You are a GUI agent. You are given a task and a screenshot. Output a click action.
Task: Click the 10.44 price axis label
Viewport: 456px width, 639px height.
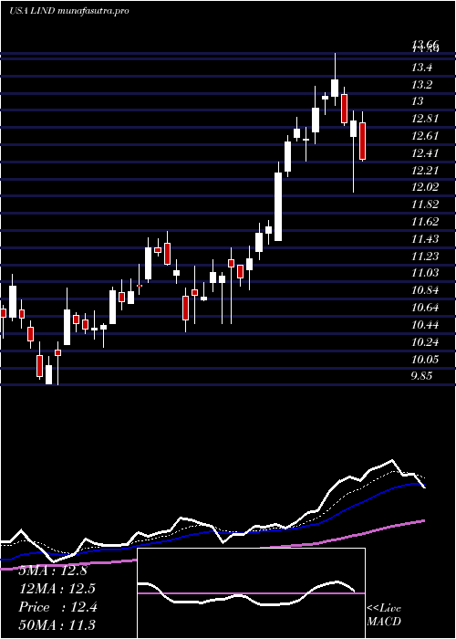click(425, 325)
